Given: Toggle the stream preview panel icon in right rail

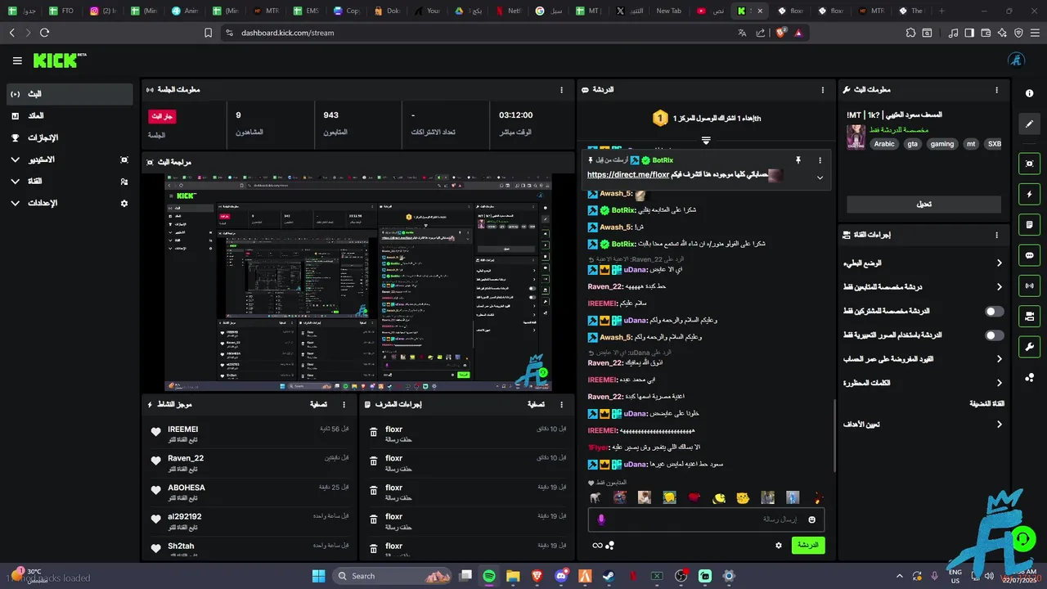Looking at the screenshot, I should click(x=1029, y=164).
